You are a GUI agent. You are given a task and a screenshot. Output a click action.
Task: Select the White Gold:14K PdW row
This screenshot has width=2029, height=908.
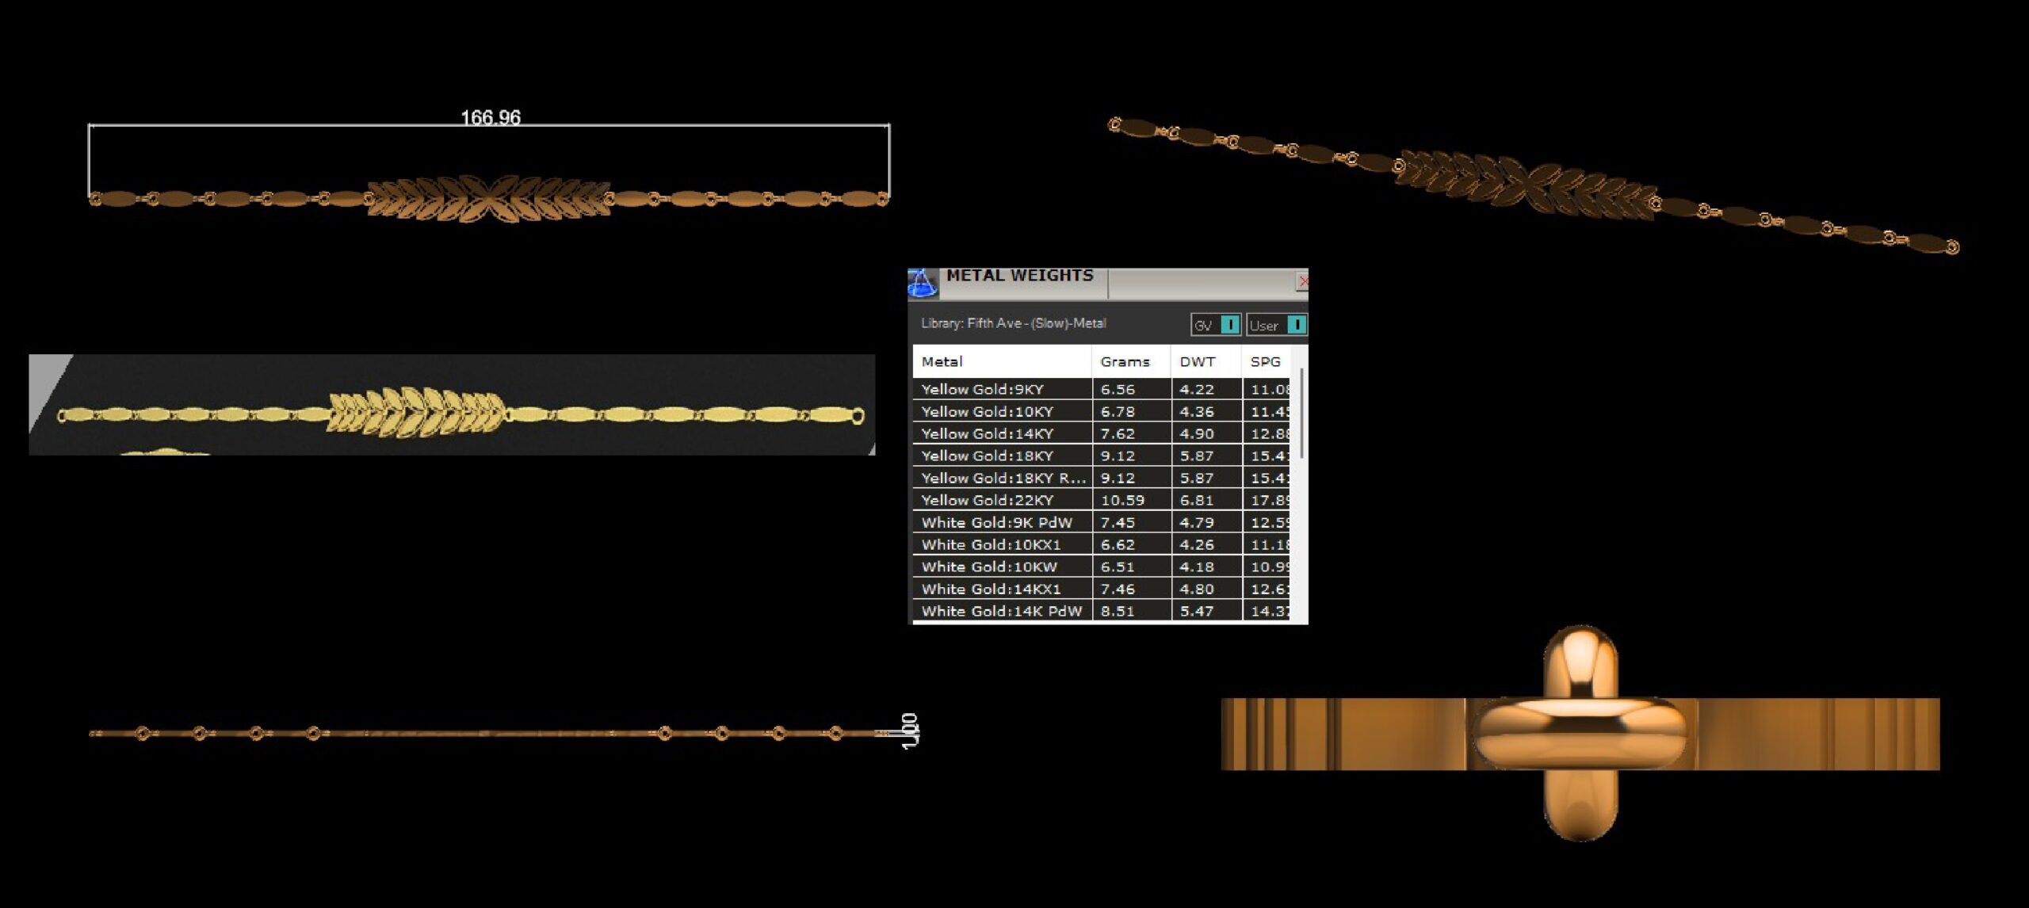pos(1001,611)
